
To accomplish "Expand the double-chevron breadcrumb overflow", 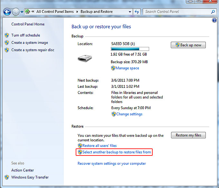I will coord(33,12).
